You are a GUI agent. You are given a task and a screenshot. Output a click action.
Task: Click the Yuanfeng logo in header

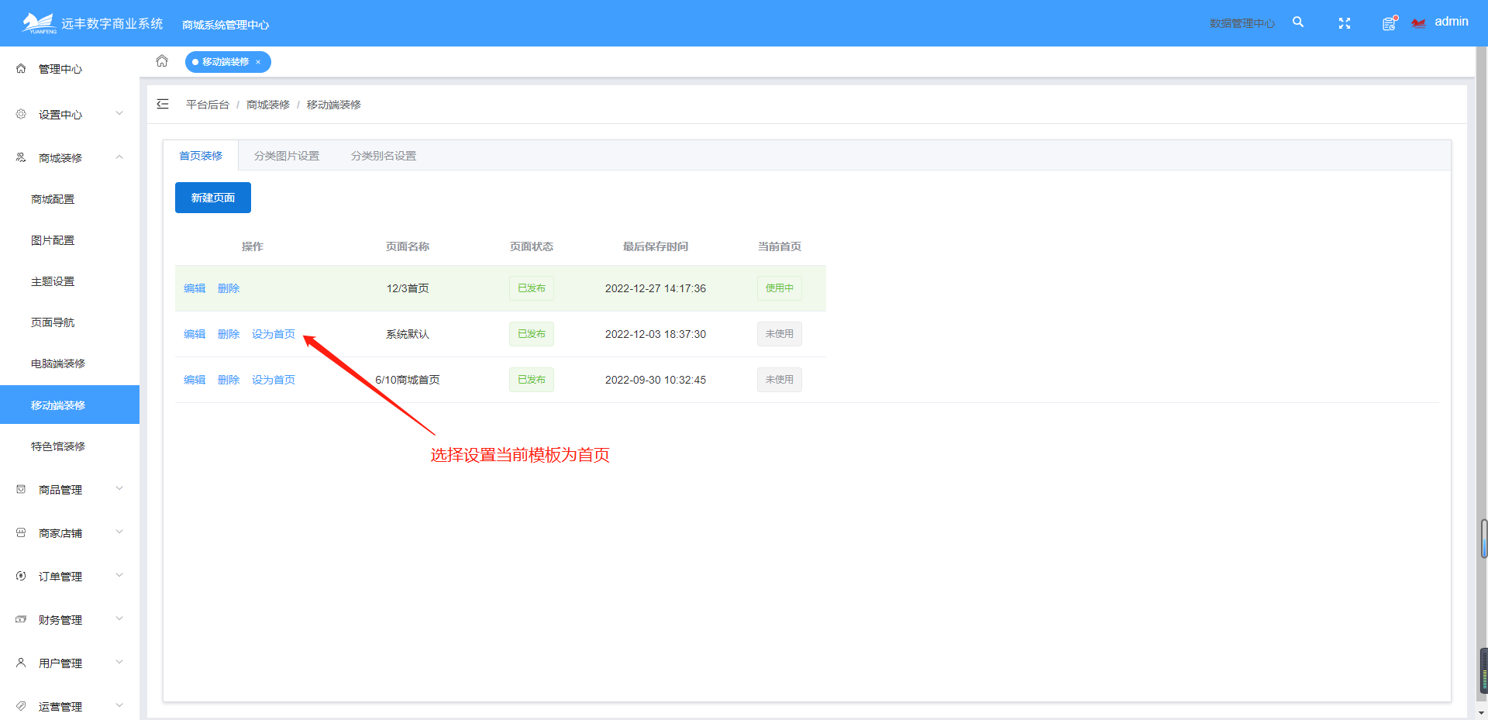click(x=40, y=23)
